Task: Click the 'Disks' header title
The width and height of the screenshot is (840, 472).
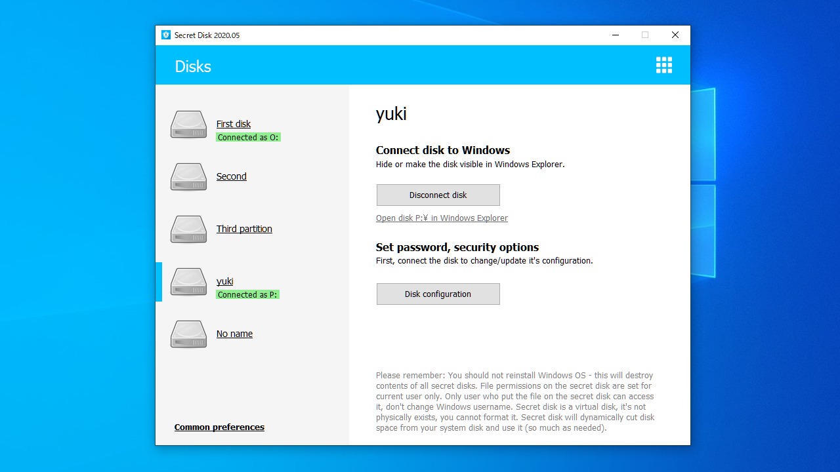Action: tap(193, 66)
